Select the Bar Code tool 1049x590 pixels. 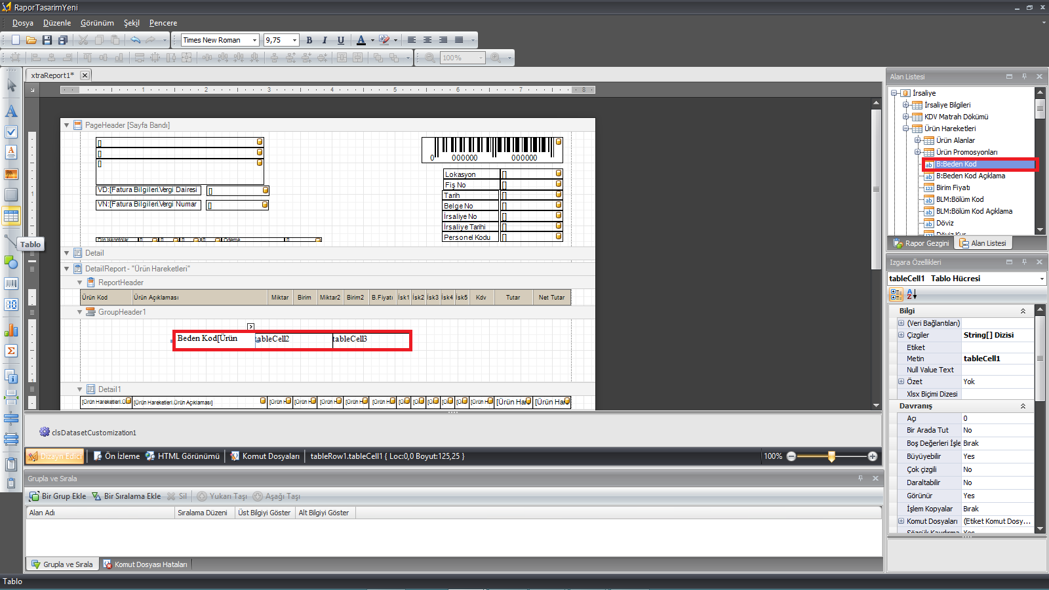click(x=11, y=284)
